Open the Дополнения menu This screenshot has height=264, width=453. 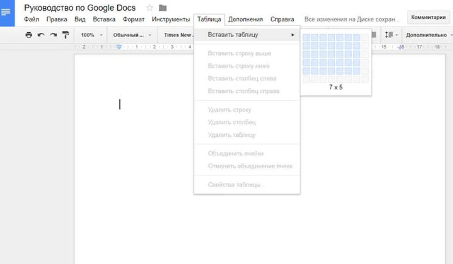coord(246,19)
